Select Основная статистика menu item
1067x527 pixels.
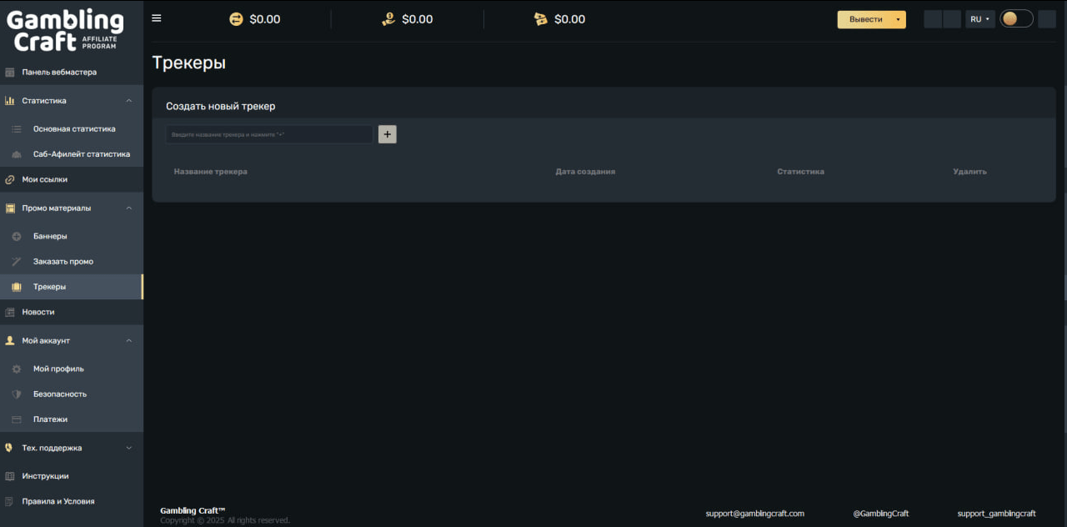coord(74,129)
